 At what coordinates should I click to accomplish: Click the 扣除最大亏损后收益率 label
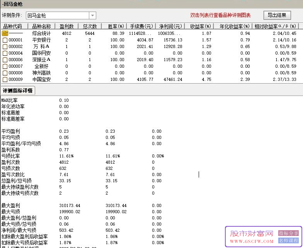(25, 243)
